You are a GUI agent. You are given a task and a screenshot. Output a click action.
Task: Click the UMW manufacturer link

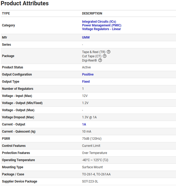pyautogui.click(x=86, y=38)
